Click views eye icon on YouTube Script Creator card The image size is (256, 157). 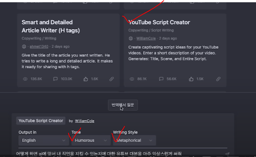click(x=132, y=79)
